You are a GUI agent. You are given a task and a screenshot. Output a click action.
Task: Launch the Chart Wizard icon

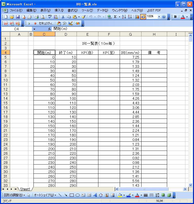(x=137, y=17)
